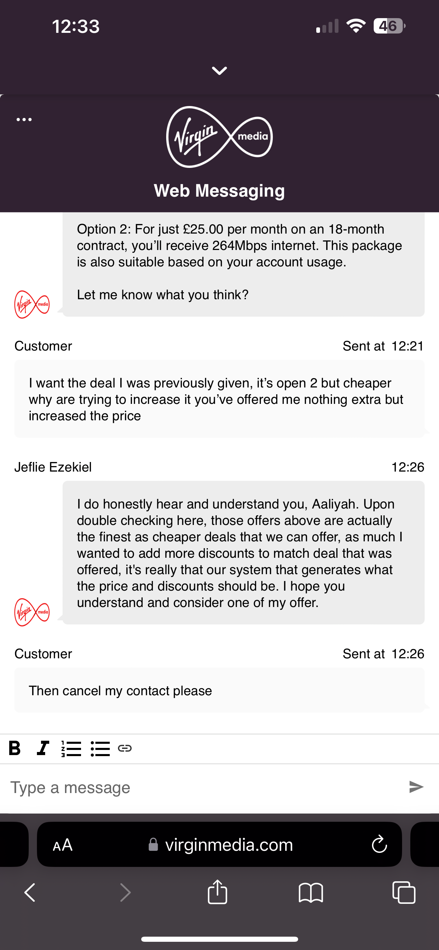Go forward in Safari history

[125, 893]
